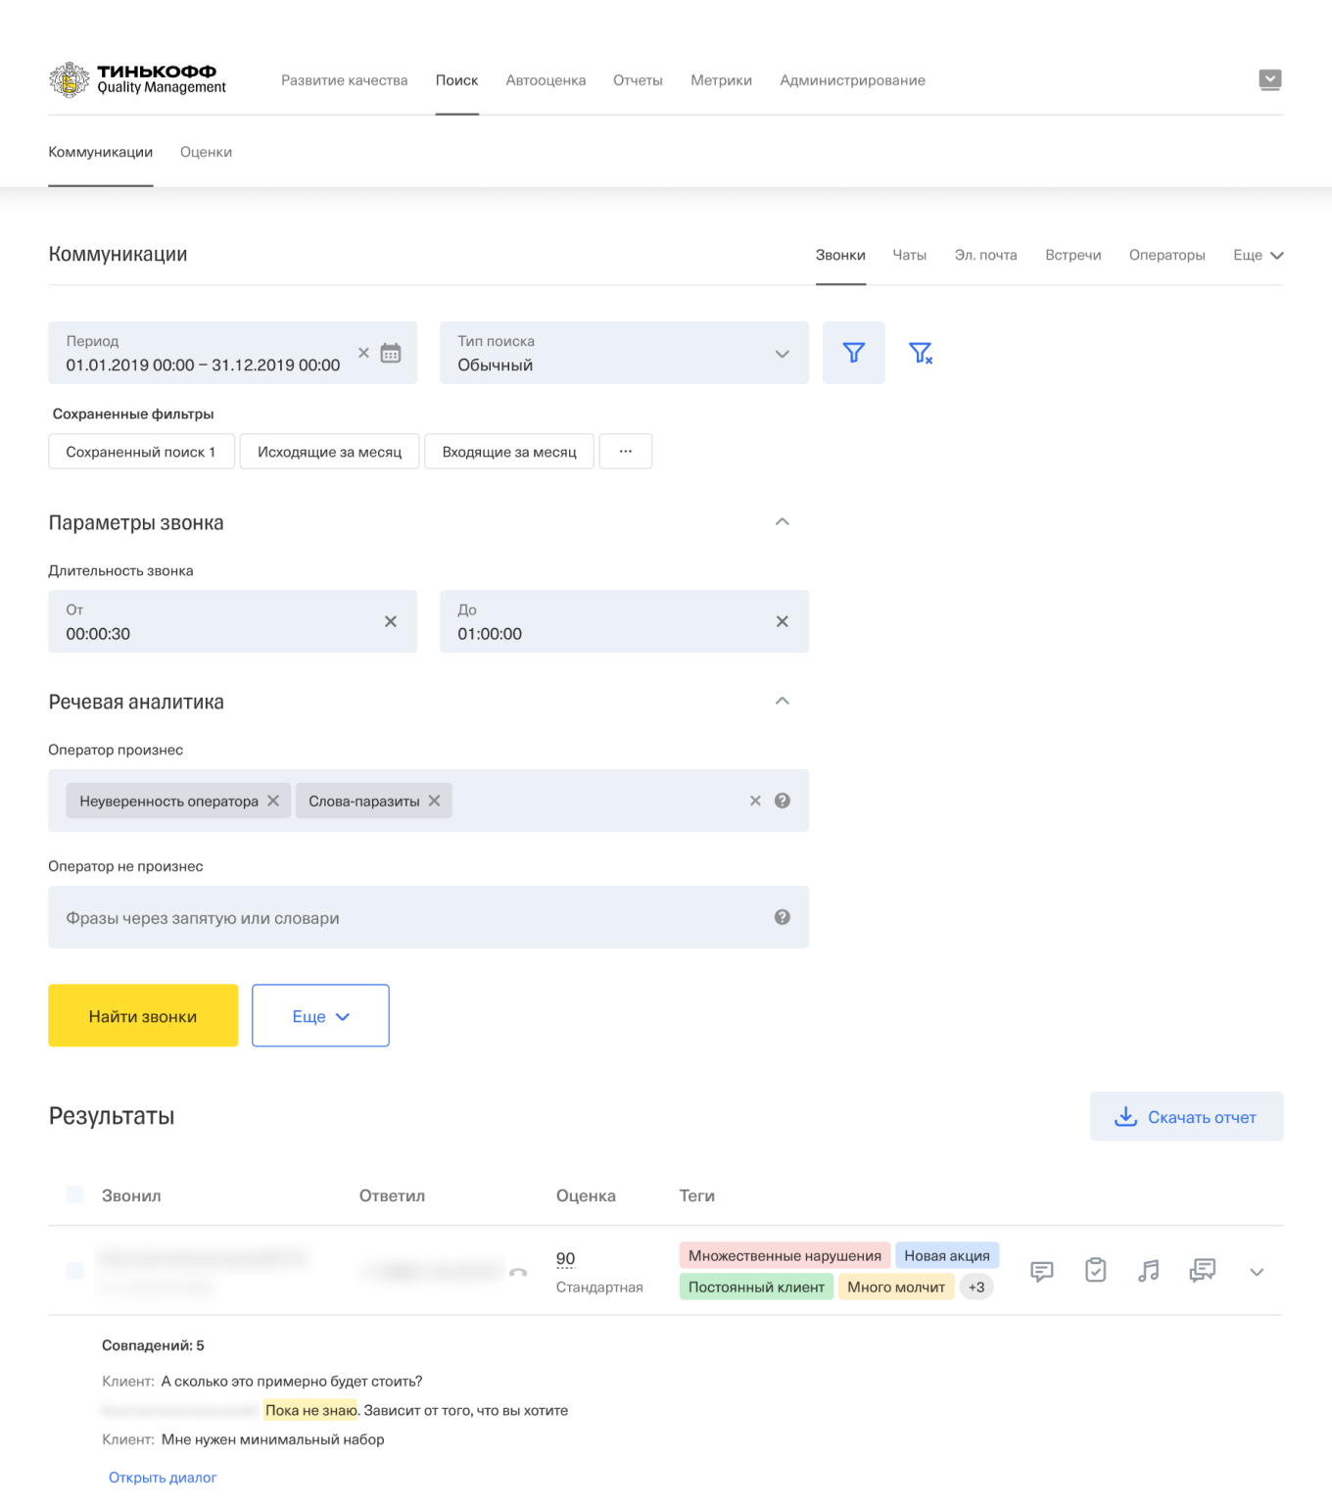Remove the Слова-паразиты tag with its X icon

coord(435,801)
